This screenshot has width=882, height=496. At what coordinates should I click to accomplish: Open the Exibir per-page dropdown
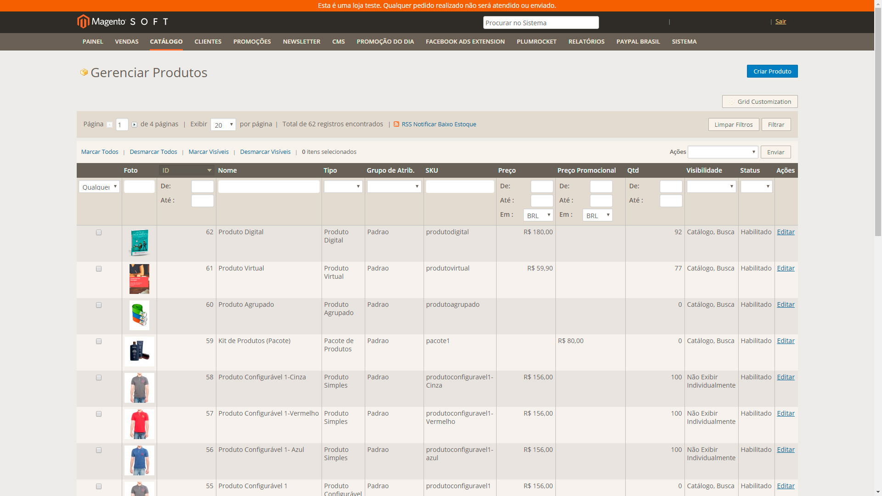click(223, 124)
